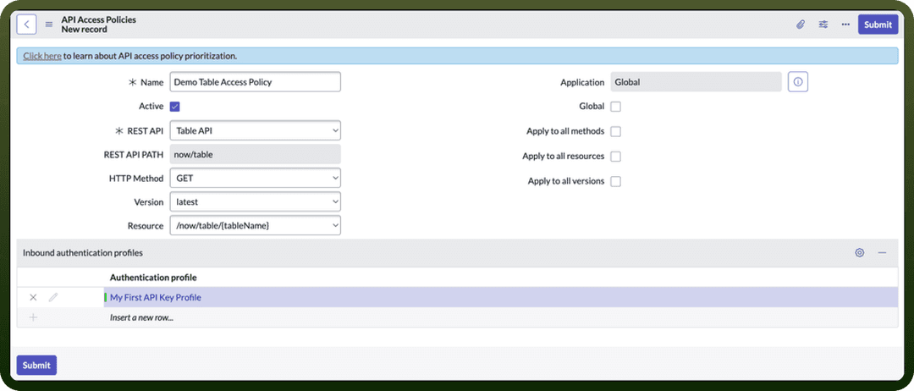The height and width of the screenshot is (391, 914).
Task: Click into the Name input field
Action: tap(256, 82)
